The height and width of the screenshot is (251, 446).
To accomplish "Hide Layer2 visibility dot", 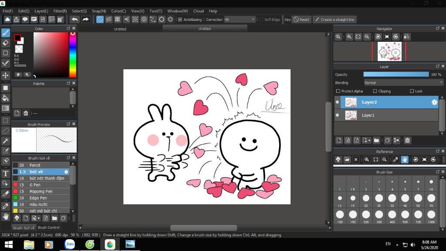I will pyautogui.click(x=338, y=102).
